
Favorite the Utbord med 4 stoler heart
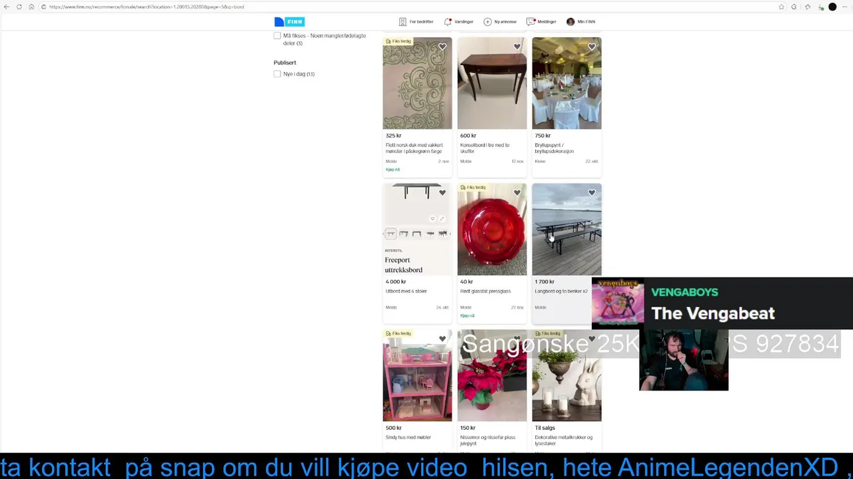point(442,193)
